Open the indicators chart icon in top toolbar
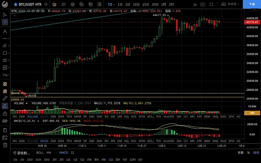 tap(64, 4)
